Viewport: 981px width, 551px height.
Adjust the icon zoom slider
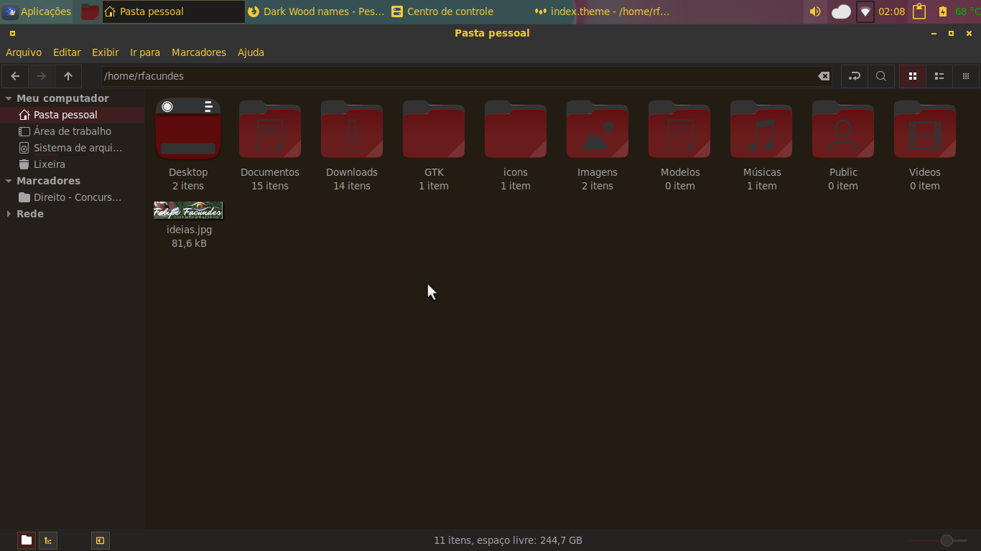tap(947, 540)
